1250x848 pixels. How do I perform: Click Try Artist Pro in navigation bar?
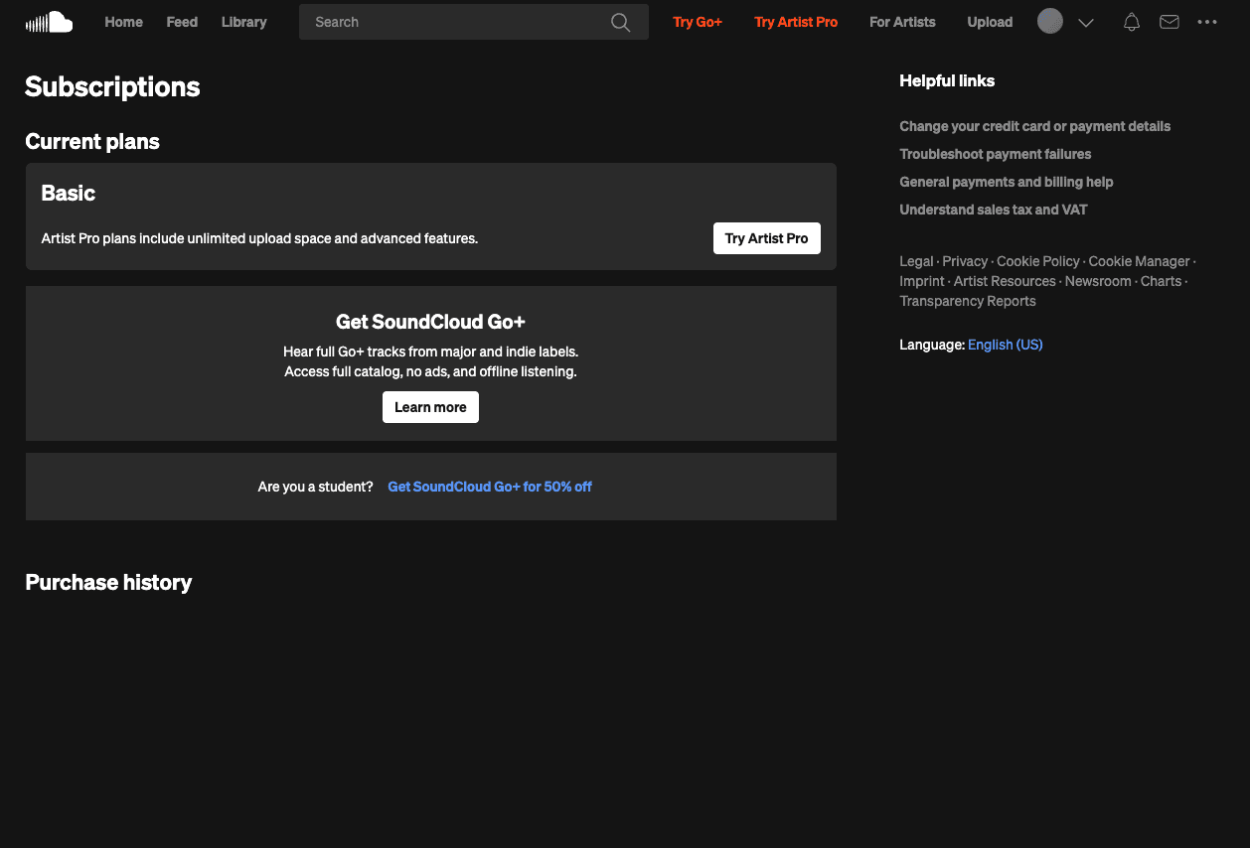(x=796, y=22)
